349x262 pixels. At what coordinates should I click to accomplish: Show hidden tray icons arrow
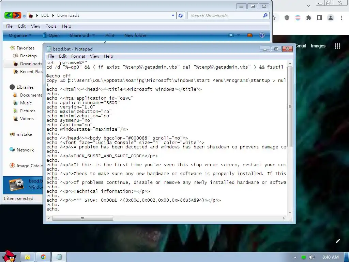tap(295, 257)
